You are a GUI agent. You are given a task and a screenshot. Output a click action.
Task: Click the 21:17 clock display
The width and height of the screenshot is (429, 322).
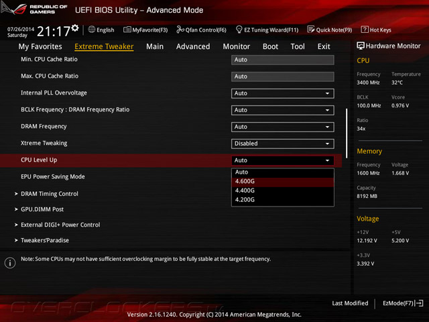tap(54, 32)
